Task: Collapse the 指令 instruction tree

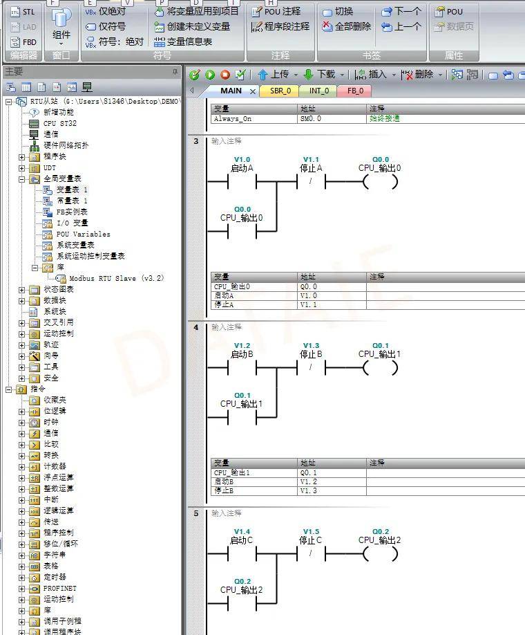Action: click(8, 389)
